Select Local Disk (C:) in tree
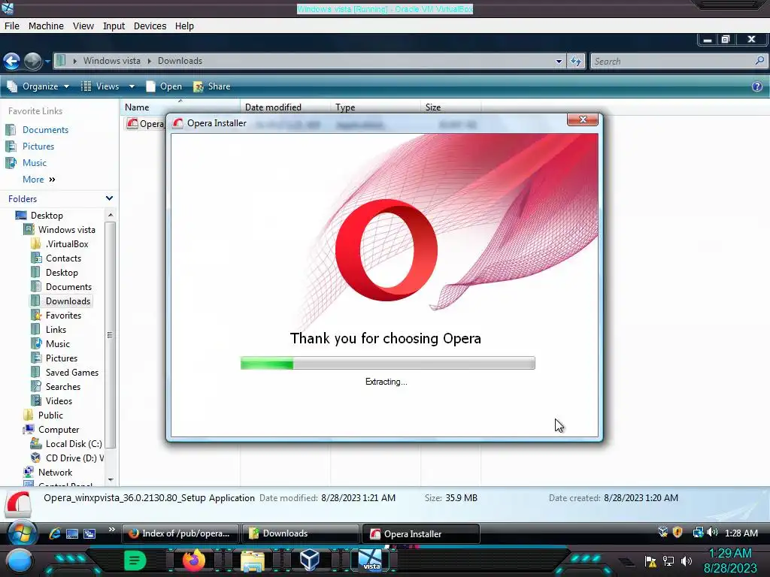Viewport: 770px width, 577px height. [x=73, y=443]
